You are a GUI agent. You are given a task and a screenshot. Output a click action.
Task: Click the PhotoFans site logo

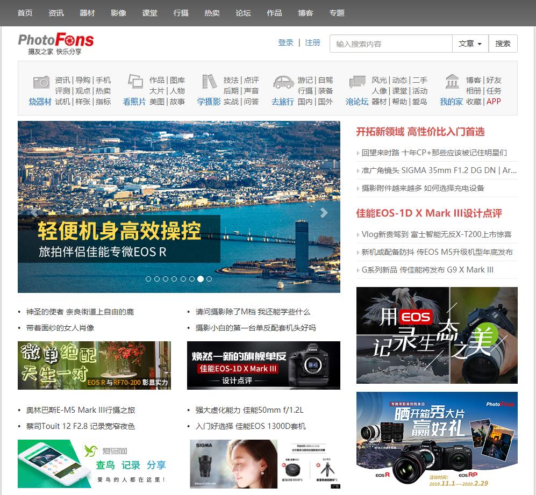[x=56, y=44]
